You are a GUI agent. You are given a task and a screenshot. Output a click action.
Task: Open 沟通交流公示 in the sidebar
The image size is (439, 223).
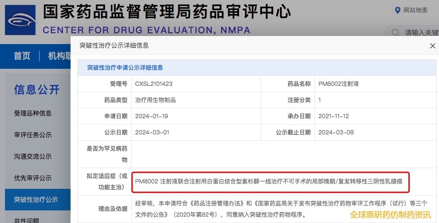[x=33, y=156]
